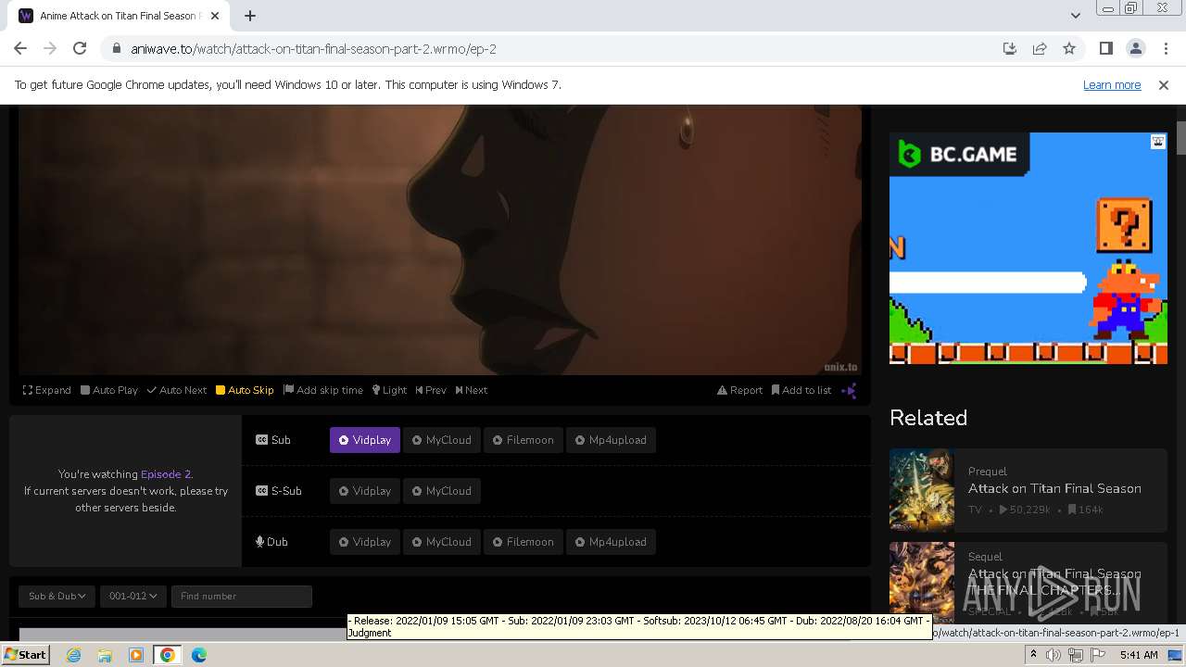Click the install/download page icon
1186x667 pixels.
point(1010,48)
